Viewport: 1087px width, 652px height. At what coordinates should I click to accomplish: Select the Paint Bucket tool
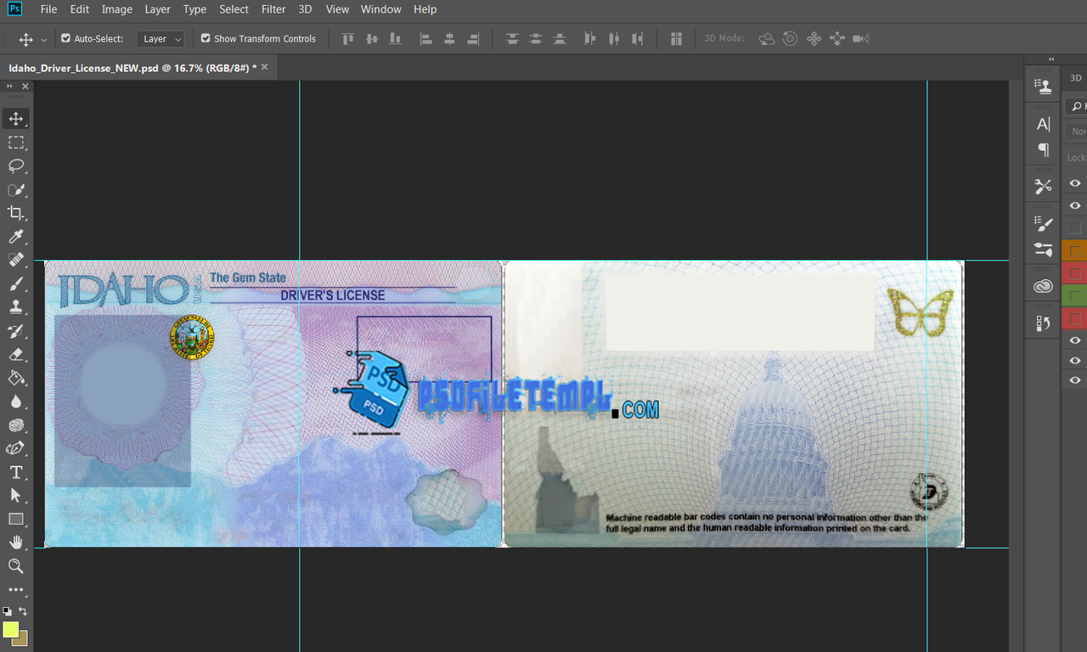coord(16,379)
